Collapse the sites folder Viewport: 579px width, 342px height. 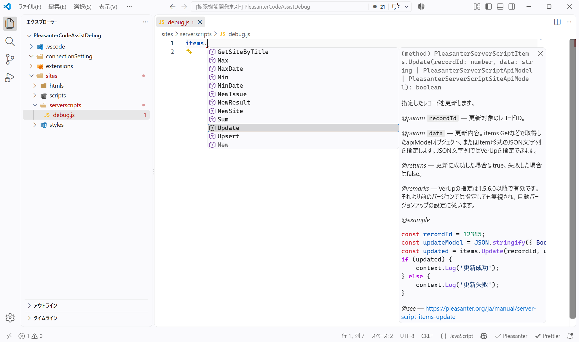[x=31, y=76]
